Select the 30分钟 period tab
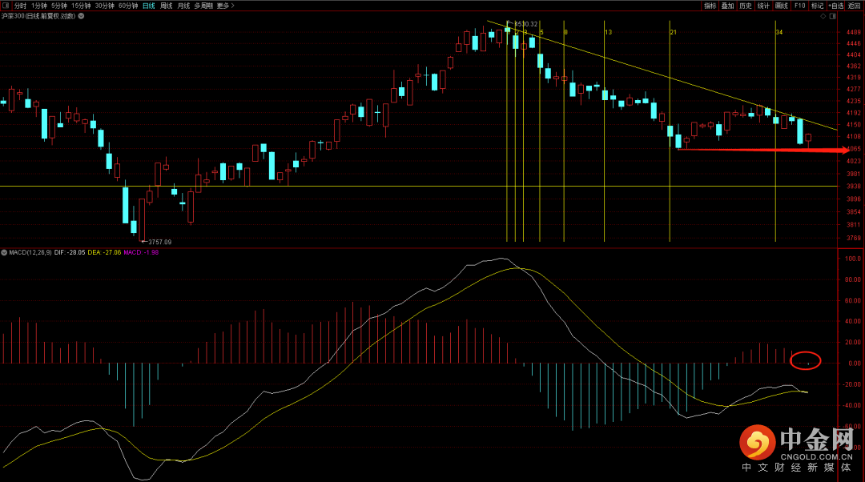 [x=105, y=6]
